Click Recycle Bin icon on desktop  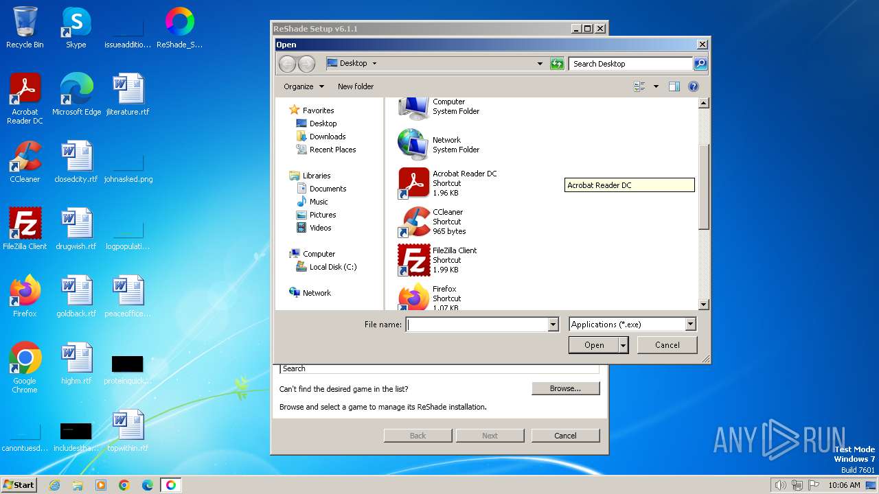pyautogui.click(x=25, y=27)
